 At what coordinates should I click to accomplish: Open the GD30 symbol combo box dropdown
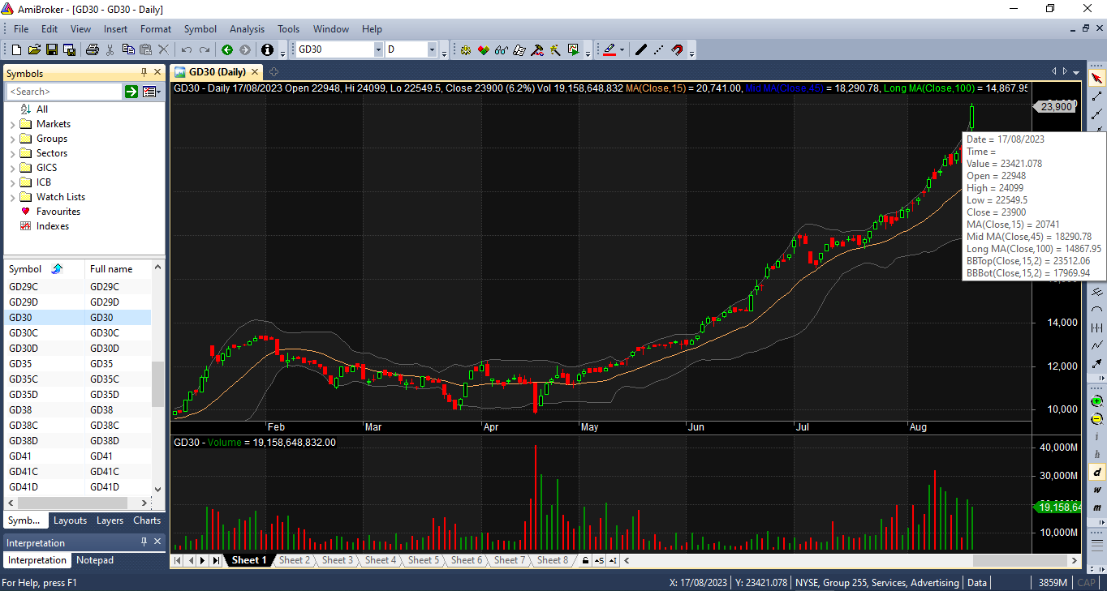coord(378,49)
